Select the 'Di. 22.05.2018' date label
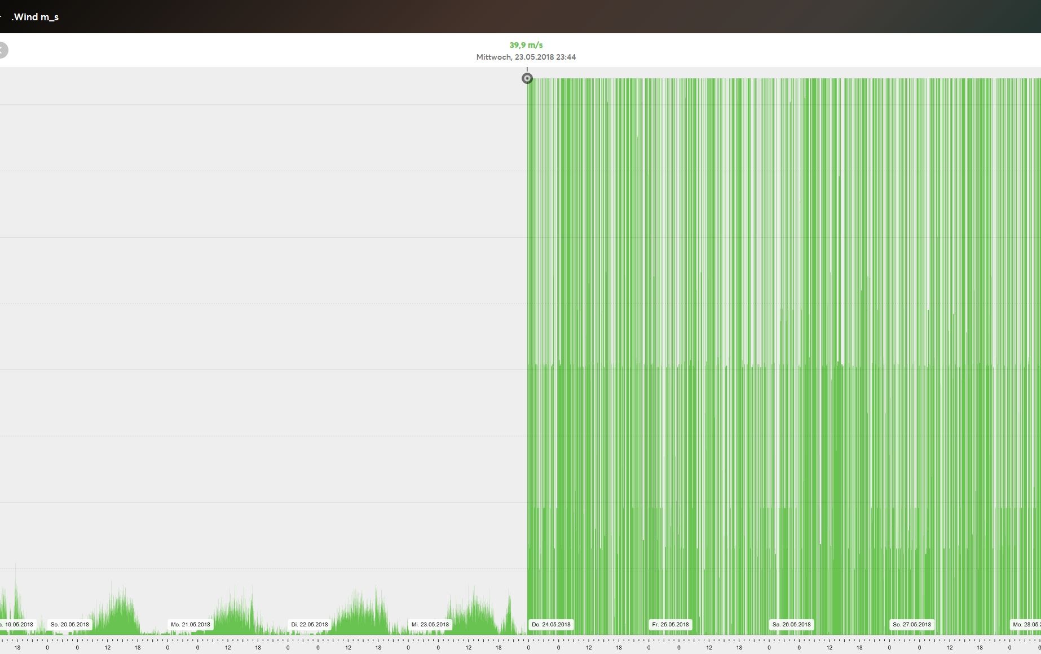The height and width of the screenshot is (654, 1041). [310, 624]
